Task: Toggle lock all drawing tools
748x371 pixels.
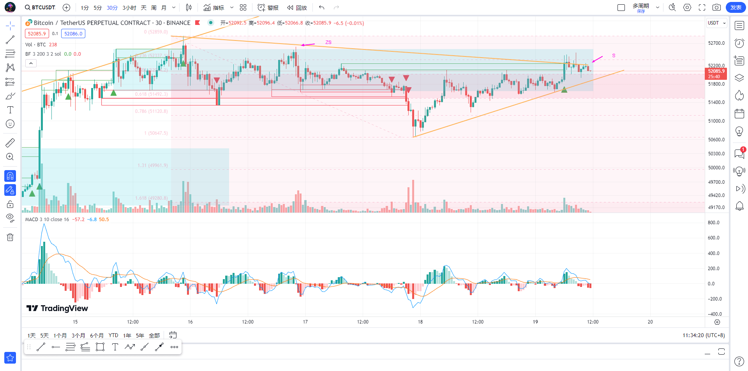Action: coord(10,204)
